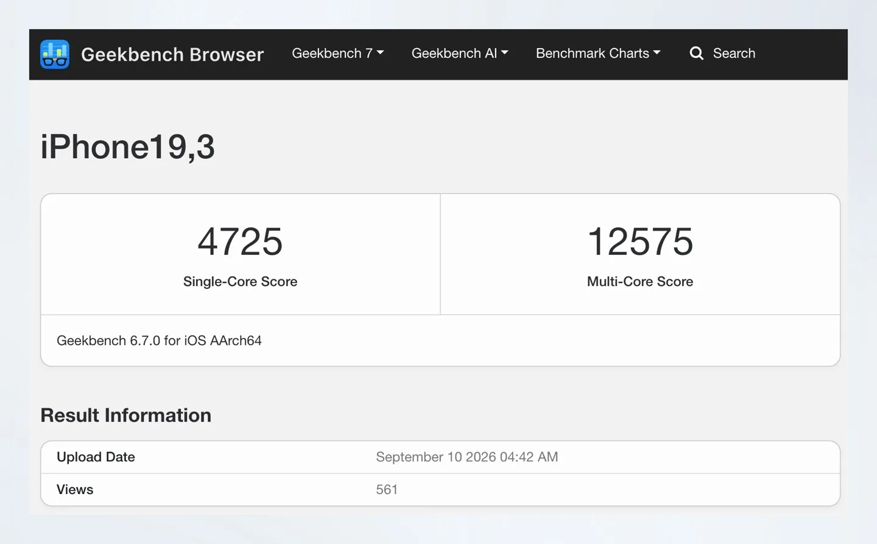Viewport: 877px width, 544px height.
Task: Expand the Geekbench 7 dropdown menu
Action: click(338, 54)
